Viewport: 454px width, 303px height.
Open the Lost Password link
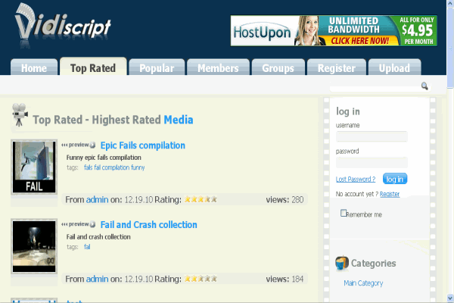tap(355, 180)
